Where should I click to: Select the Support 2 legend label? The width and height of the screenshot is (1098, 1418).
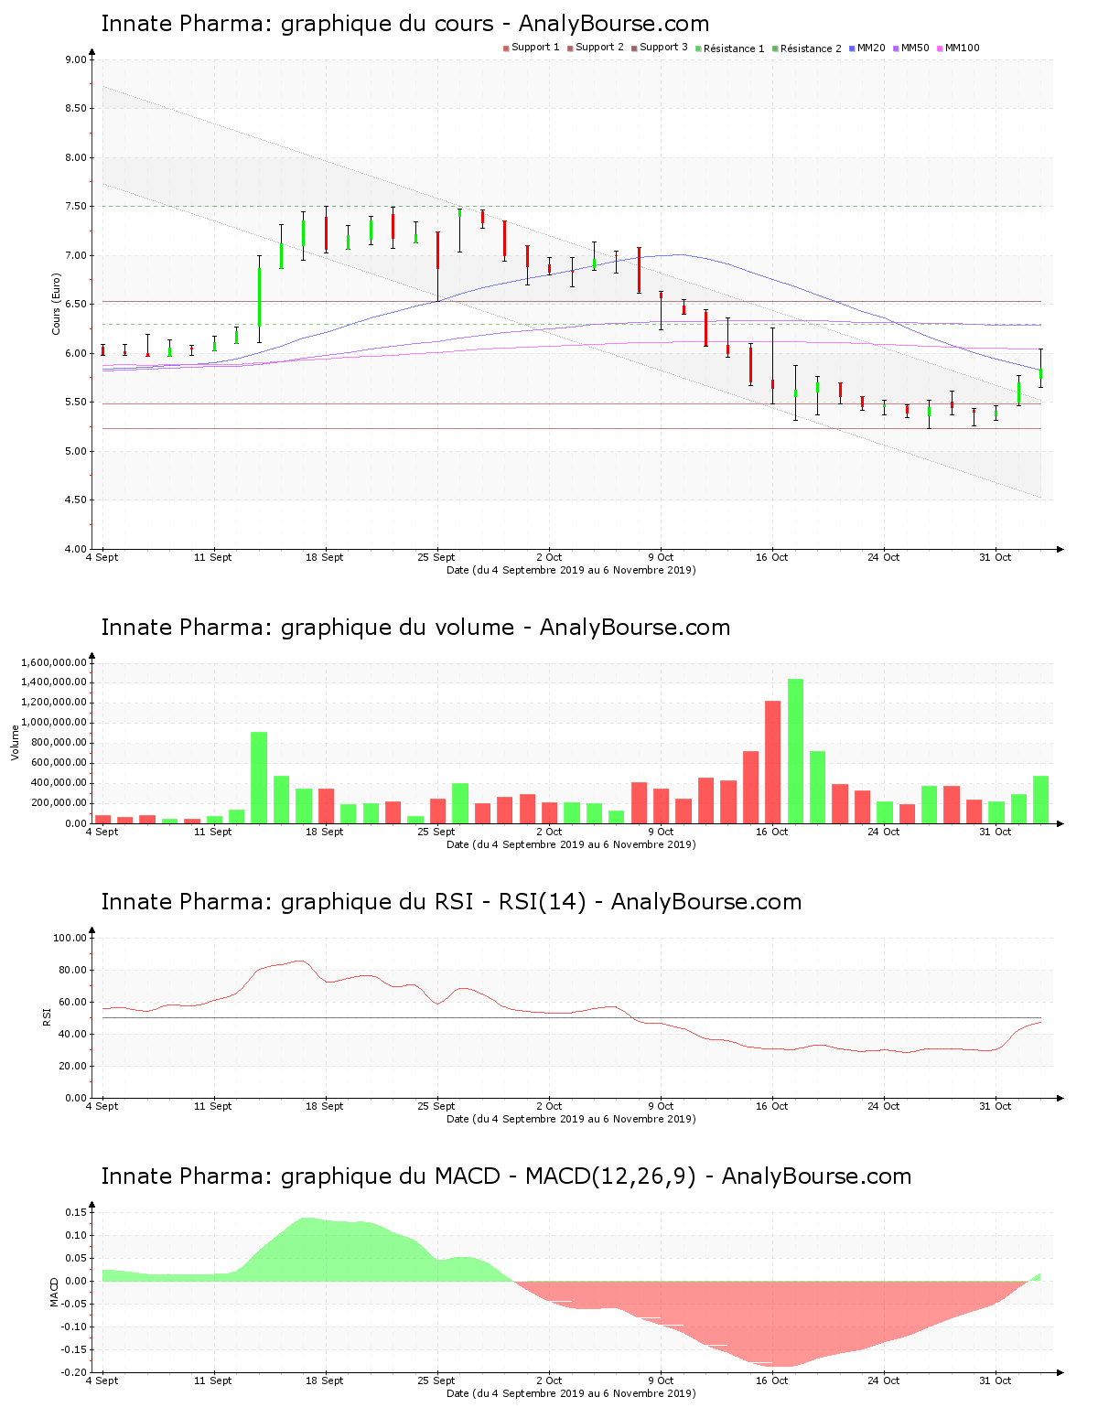point(599,48)
